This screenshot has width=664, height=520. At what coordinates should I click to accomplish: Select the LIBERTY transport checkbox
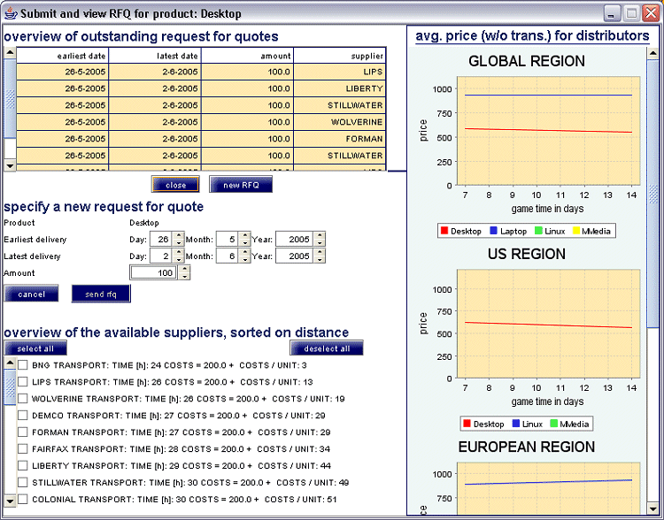pos(23,465)
